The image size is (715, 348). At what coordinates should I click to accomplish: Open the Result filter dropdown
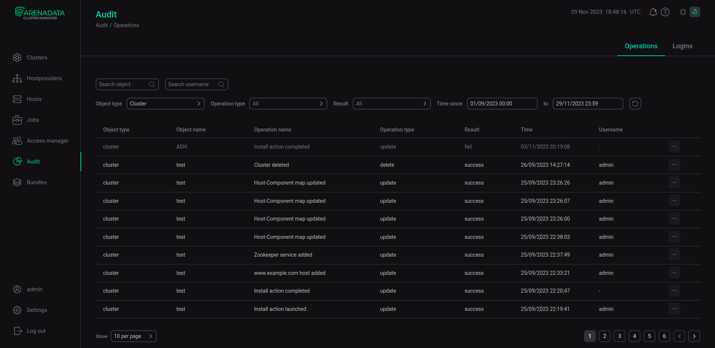[392, 104]
